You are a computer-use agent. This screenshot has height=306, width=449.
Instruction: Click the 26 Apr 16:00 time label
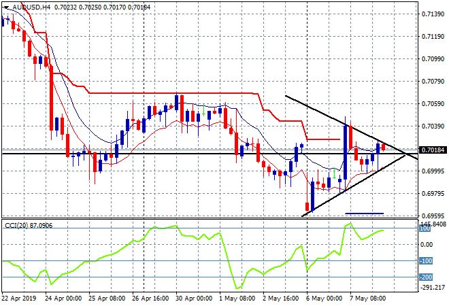(x=150, y=299)
